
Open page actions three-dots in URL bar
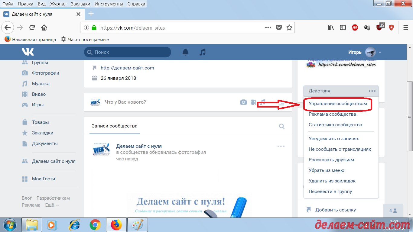click(268, 27)
